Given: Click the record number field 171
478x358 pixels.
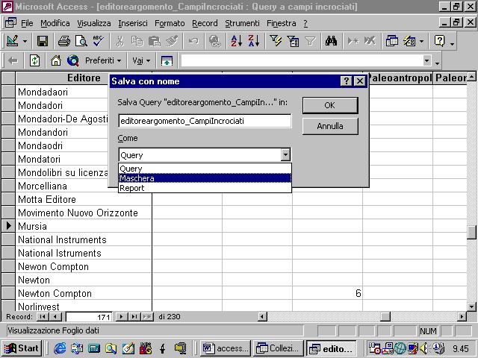Looking at the screenshot, I should coord(89,317).
